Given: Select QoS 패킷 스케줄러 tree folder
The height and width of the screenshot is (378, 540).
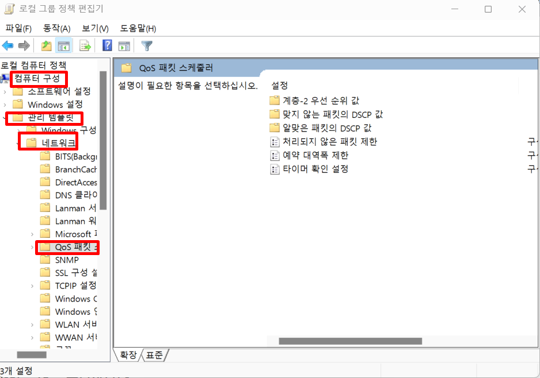Looking at the screenshot, I should pos(76,247).
